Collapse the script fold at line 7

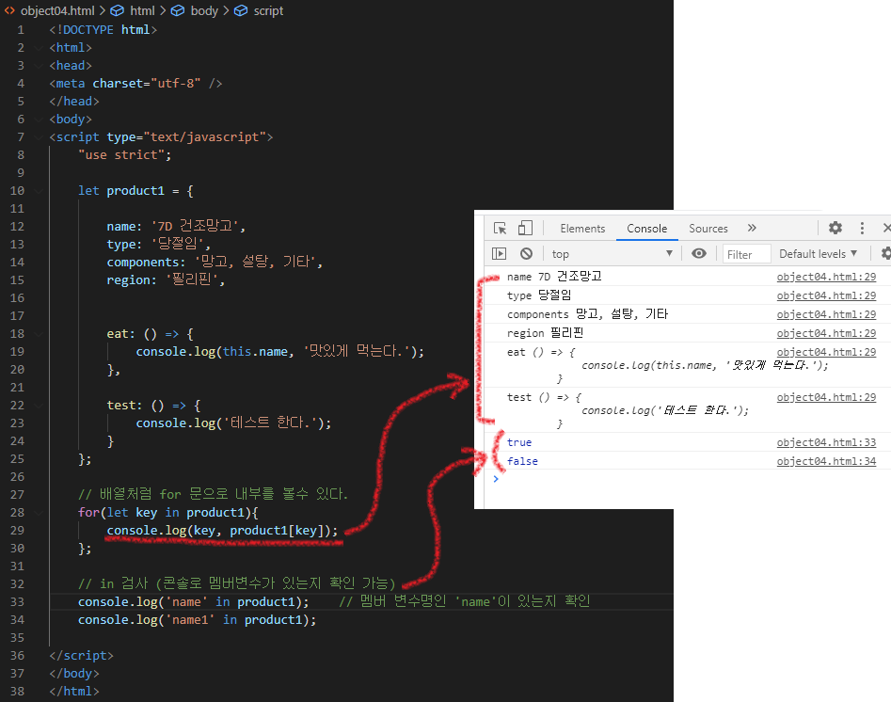tap(38, 137)
